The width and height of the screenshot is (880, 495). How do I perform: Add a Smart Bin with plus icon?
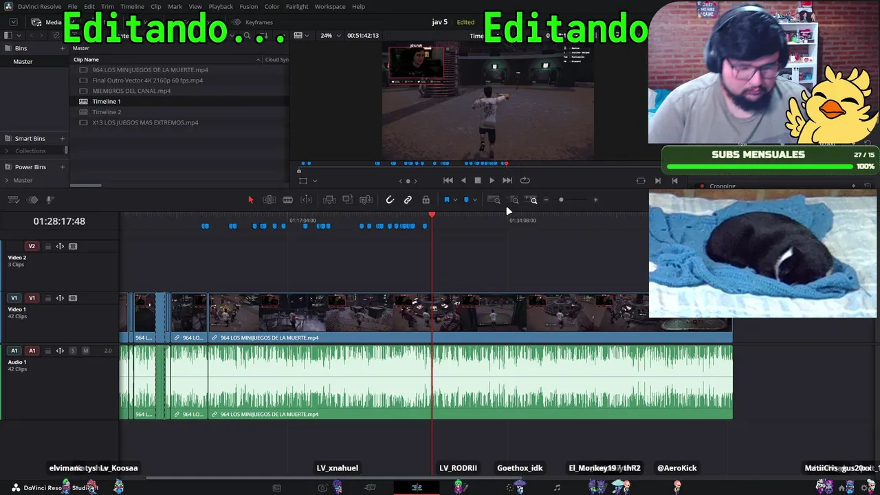[63, 138]
